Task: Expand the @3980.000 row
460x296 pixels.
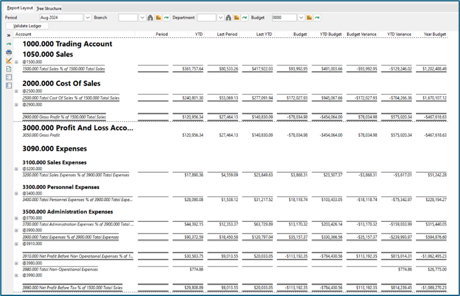Action: (x=17, y=263)
